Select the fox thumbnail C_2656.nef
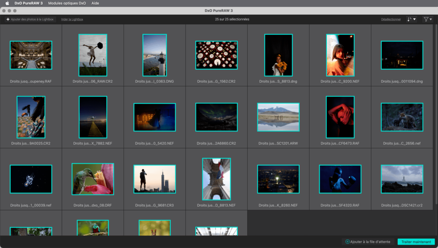Image resolution: width=438 pixels, height=248 pixels. [402, 117]
